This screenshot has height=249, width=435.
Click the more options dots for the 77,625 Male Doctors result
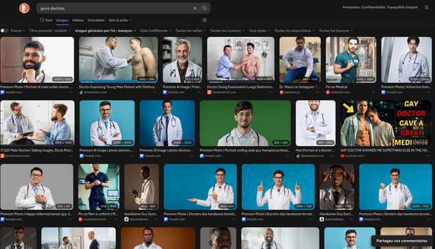71,156
